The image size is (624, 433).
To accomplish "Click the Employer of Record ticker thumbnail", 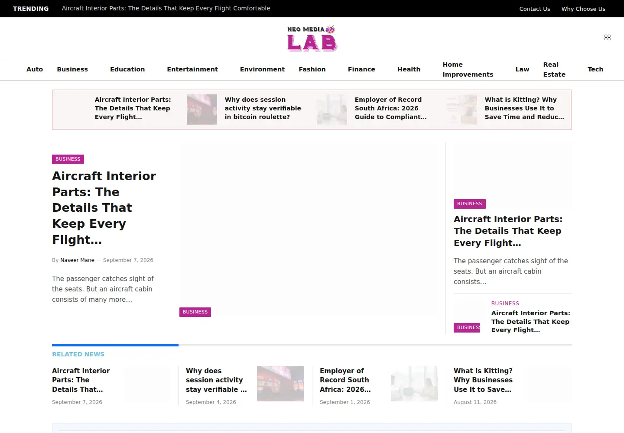I will (x=332, y=110).
